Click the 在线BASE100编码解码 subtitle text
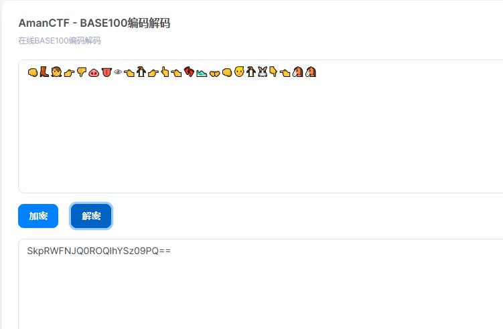The height and width of the screenshot is (329, 503). [60, 41]
